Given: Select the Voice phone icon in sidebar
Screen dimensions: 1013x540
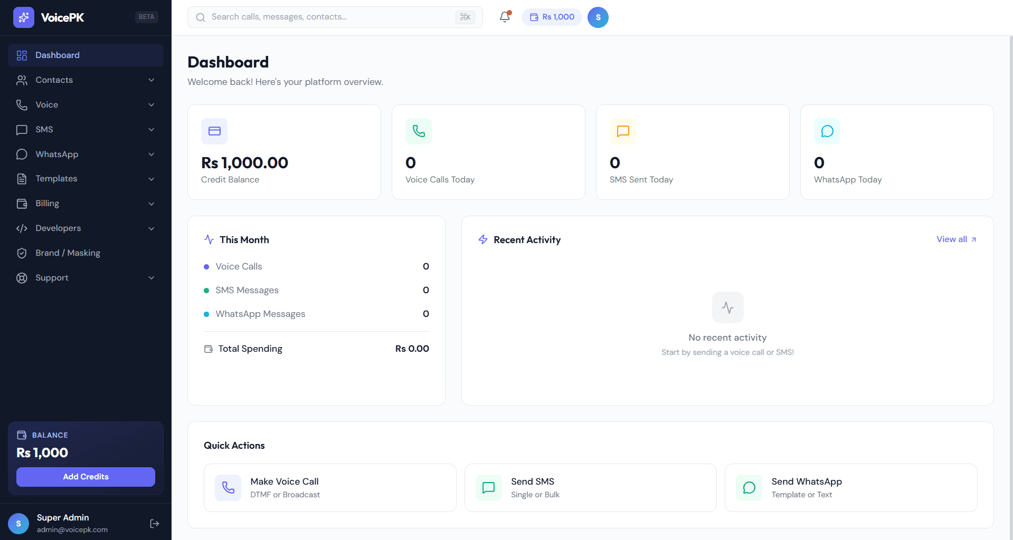Looking at the screenshot, I should pyautogui.click(x=21, y=104).
